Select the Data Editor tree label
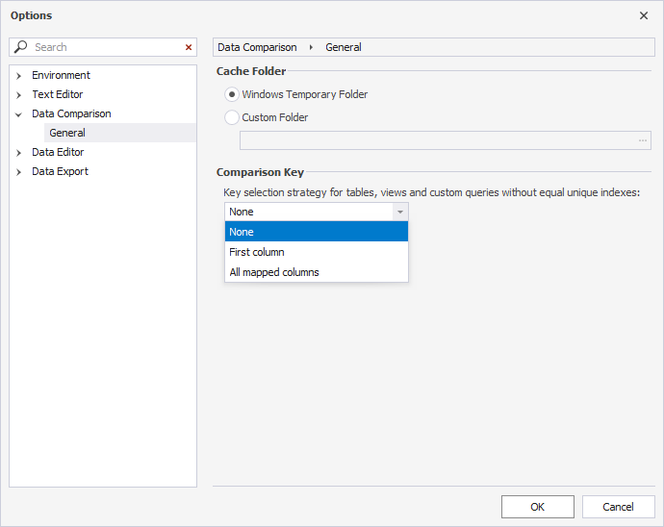 pyautogui.click(x=58, y=152)
